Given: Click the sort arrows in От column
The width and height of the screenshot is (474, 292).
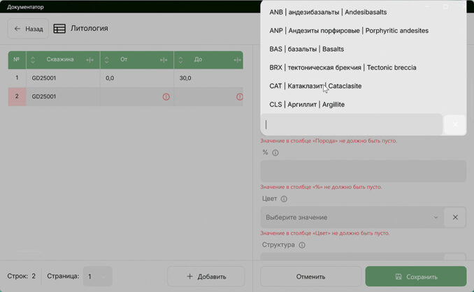Looking at the screenshot, I should click(x=107, y=60).
